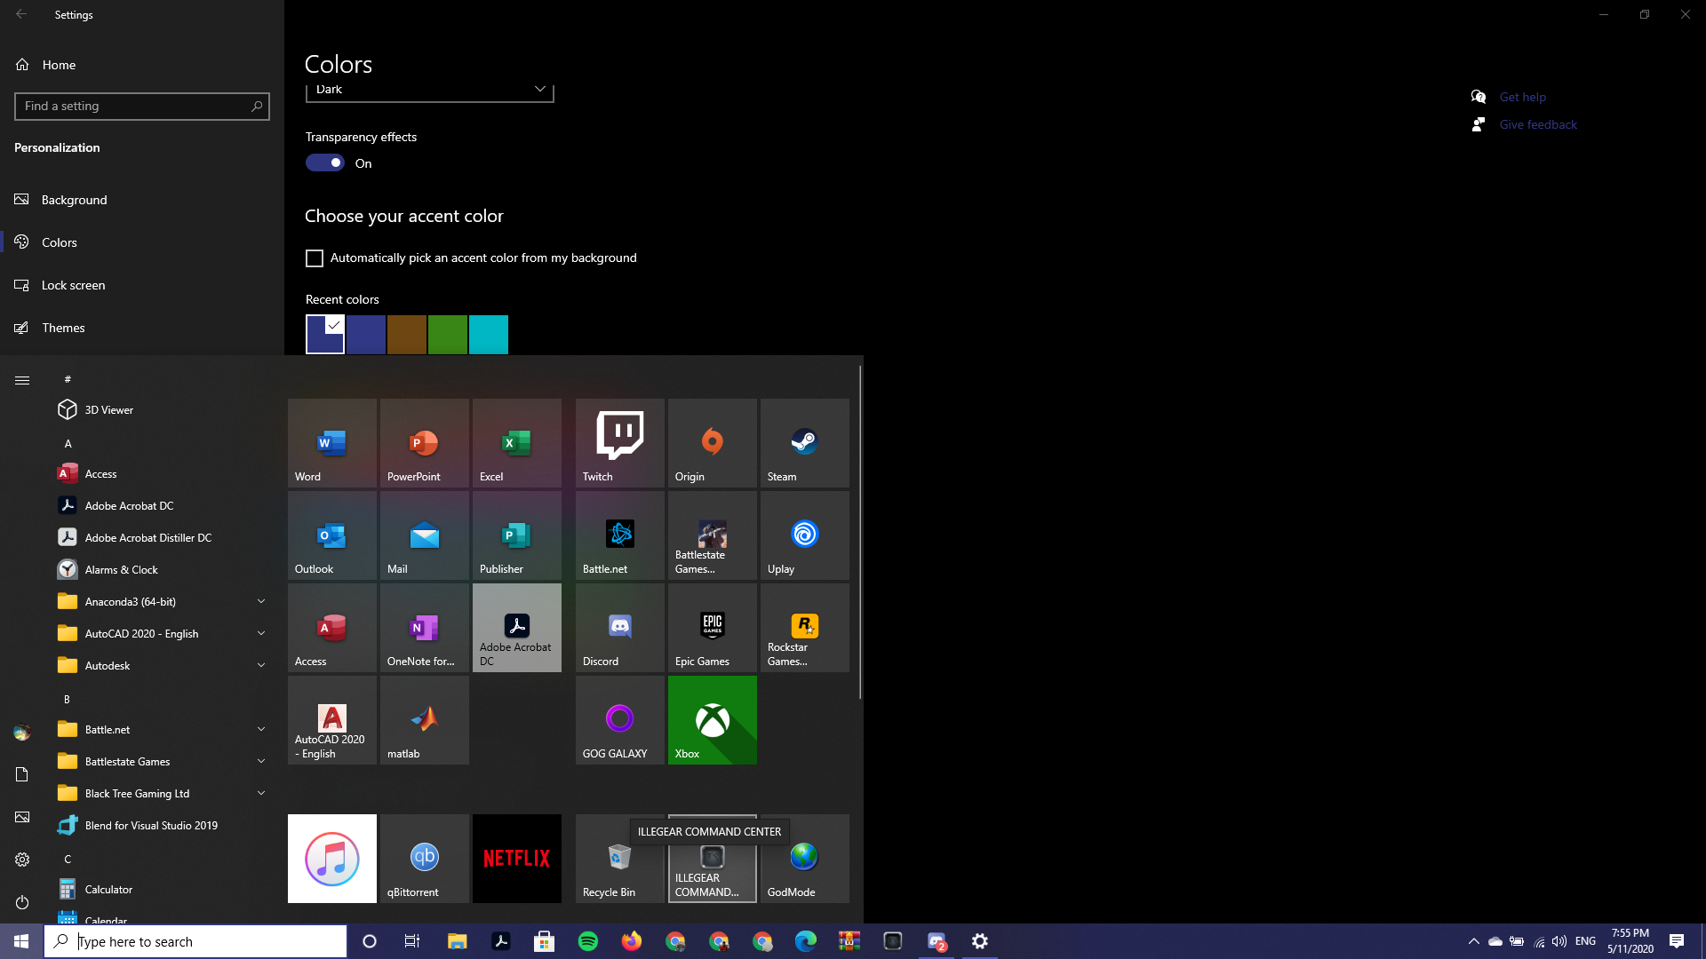Image resolution: width=1706 pixels, height=959 pixels.
Task: Launch qBittorrent tile
Action: click(x=424, y=859)
